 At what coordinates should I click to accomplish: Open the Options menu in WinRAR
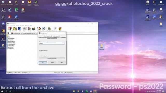(27, 26)
